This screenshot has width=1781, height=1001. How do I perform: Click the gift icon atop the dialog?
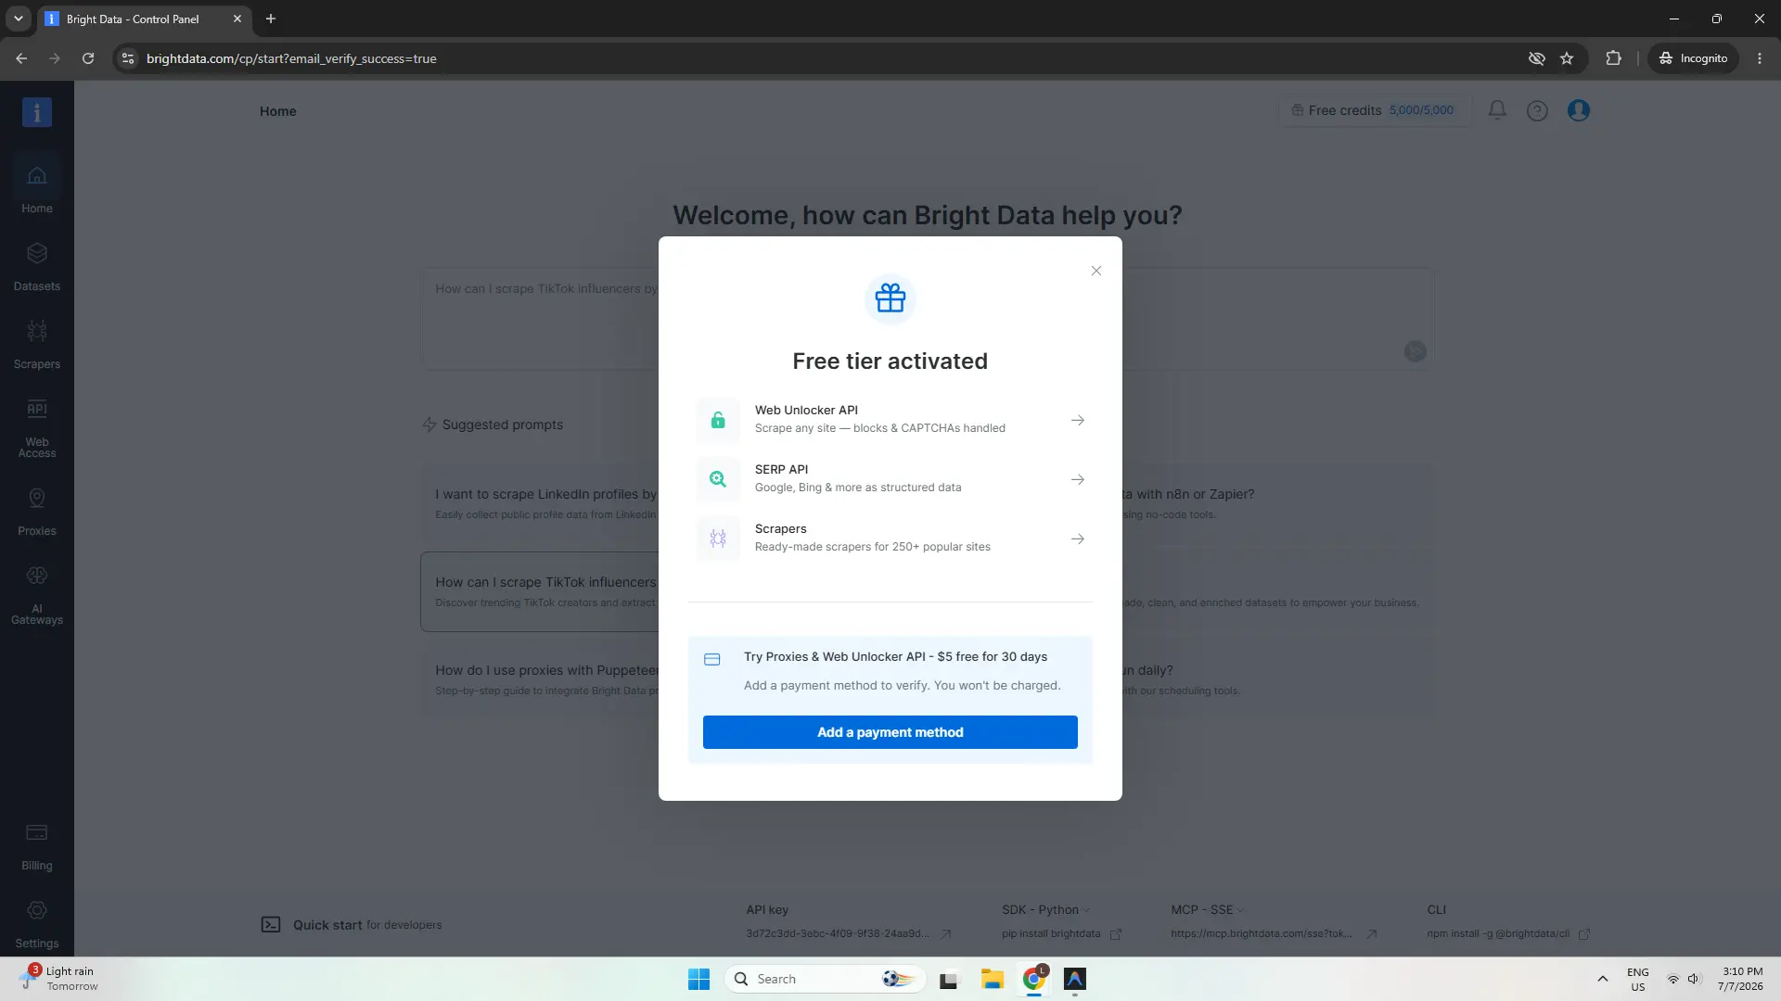(x=890, y=298)
